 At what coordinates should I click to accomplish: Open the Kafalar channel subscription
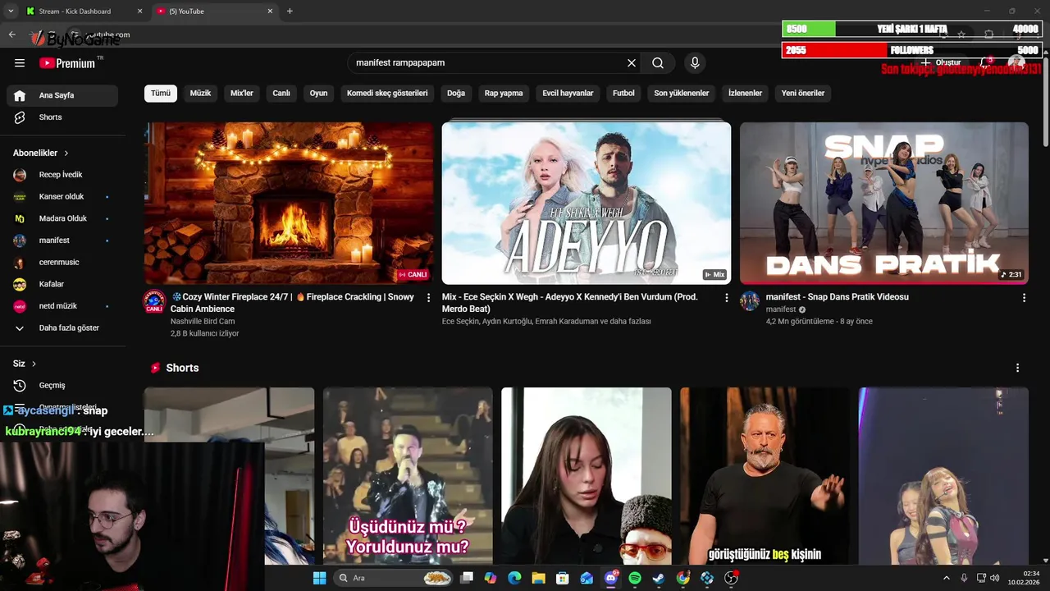pos(62,284)
